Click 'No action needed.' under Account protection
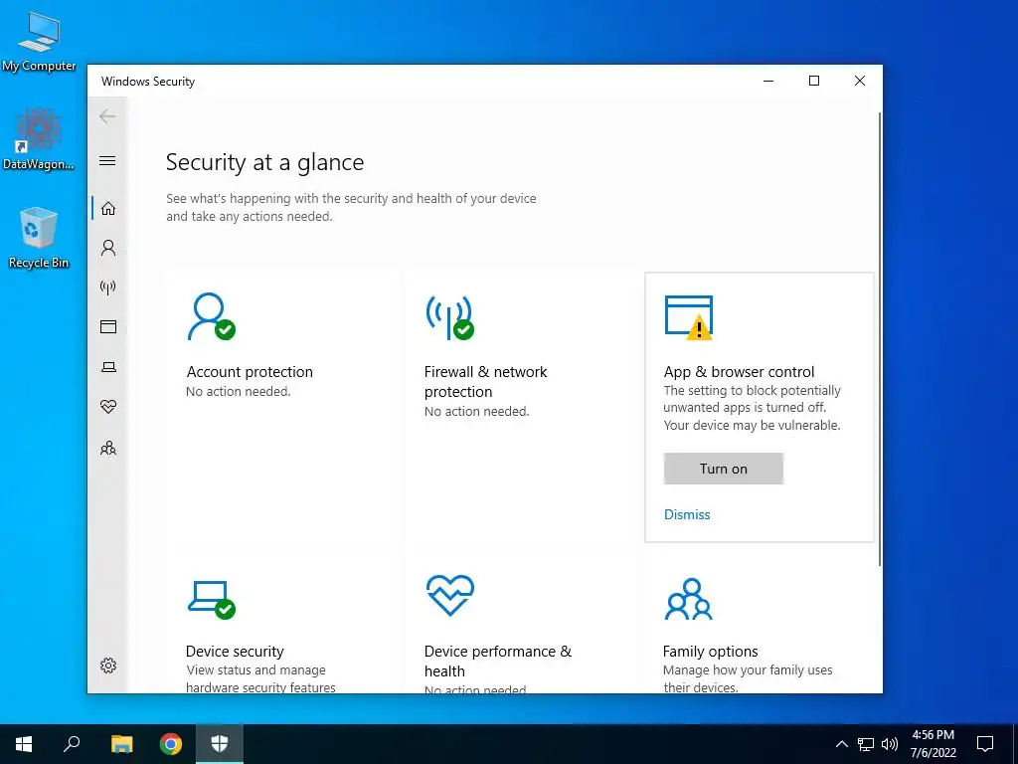Image resolution: width=1018 pixels, height=764 pixels. pos(239,391)
